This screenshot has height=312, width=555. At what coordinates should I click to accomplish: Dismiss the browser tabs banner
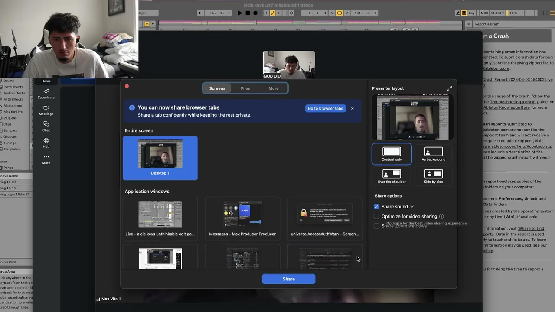click(353, 108)
